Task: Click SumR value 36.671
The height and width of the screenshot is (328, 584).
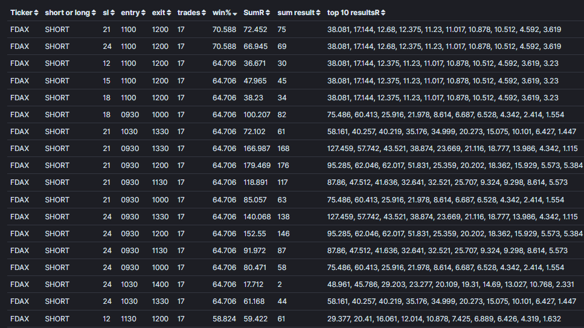Action: click(x=254, y=63)
